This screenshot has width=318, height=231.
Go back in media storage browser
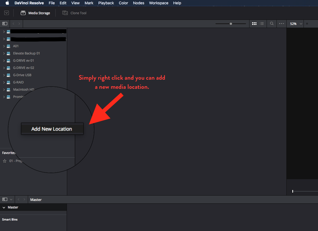[13, 24]
